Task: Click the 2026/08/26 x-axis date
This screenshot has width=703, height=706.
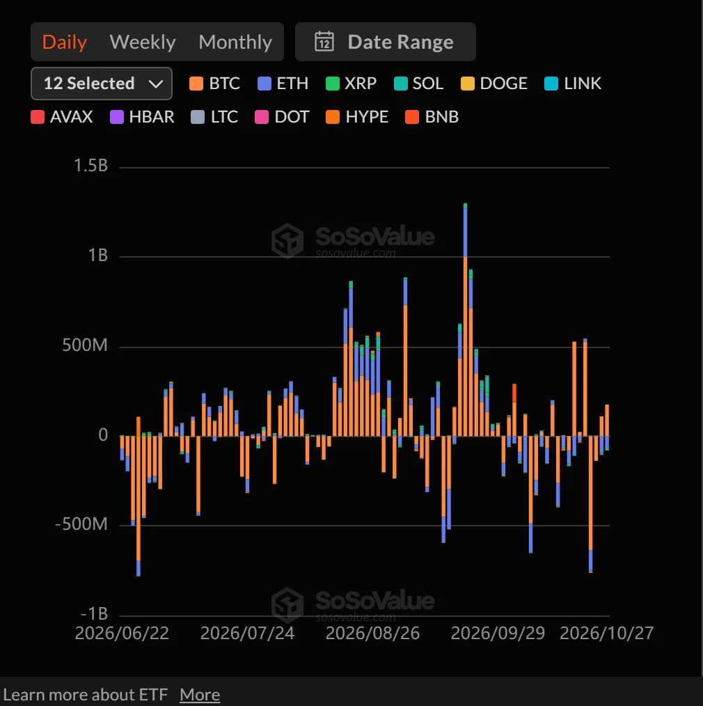Action: 372,633
